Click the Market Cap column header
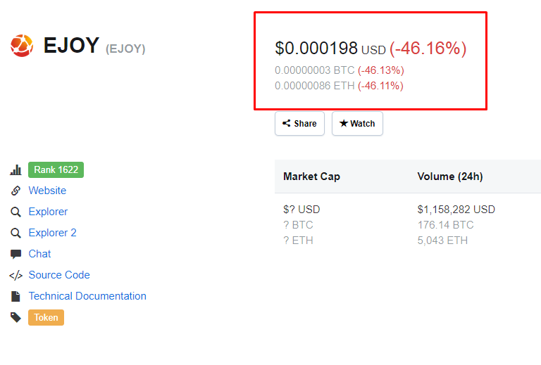This screenshot has width=541, height=365. click(x=311, y=177)
